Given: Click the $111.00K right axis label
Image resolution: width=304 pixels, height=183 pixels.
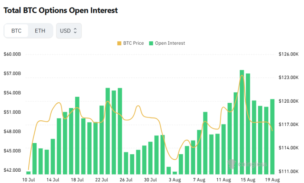Looking at the screenshot, I should click(x=289, y=171).
